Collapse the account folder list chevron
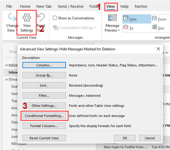This screenshot has width=170, height=150. pos(7,65)
